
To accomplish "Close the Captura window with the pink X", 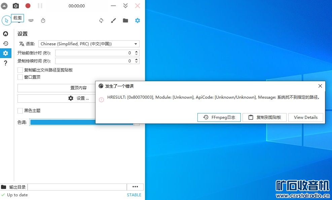I will coord(138,6).
